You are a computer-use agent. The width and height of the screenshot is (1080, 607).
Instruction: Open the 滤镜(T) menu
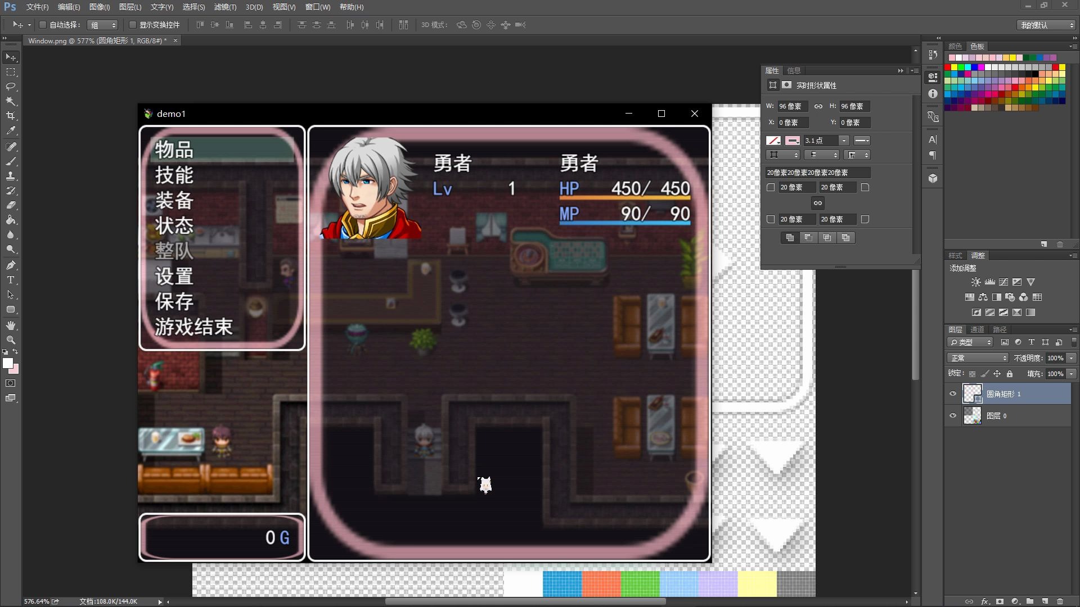pos(225,7)
